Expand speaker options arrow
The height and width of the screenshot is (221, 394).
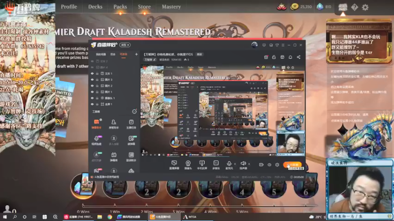point(249,164)
